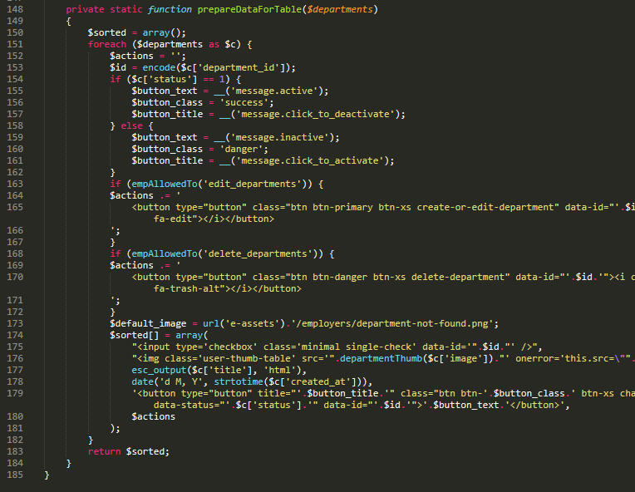Click 'message.click_to_activate' string
This screenshot has height=492, width=635.
[x=310, y=160]
